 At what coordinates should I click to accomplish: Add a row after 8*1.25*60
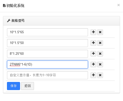point(93,54)
